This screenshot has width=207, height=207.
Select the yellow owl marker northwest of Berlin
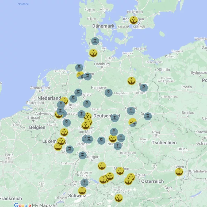click(x=132, y=81)
